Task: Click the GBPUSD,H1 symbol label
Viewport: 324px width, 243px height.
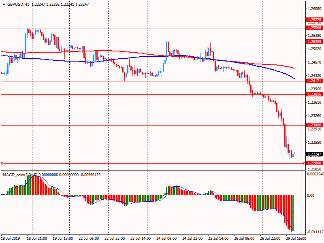Action: [x=18, y=4]
